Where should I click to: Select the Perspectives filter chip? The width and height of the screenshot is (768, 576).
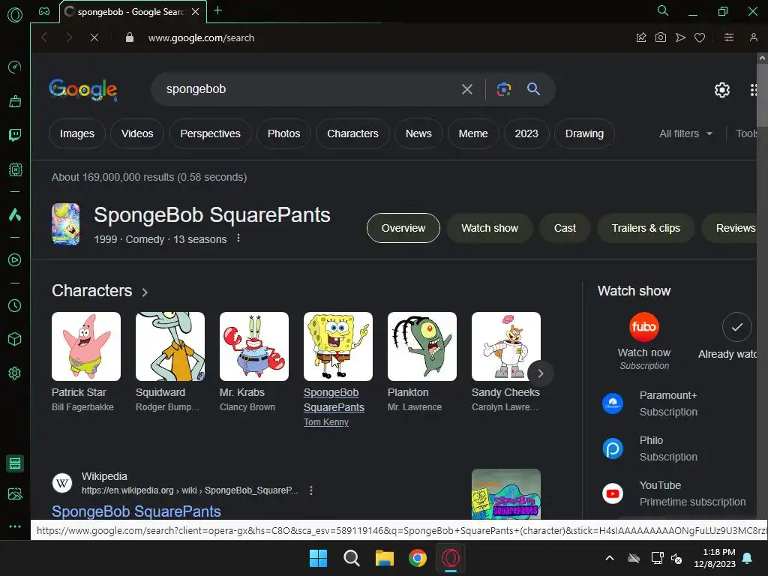[210, 133]
